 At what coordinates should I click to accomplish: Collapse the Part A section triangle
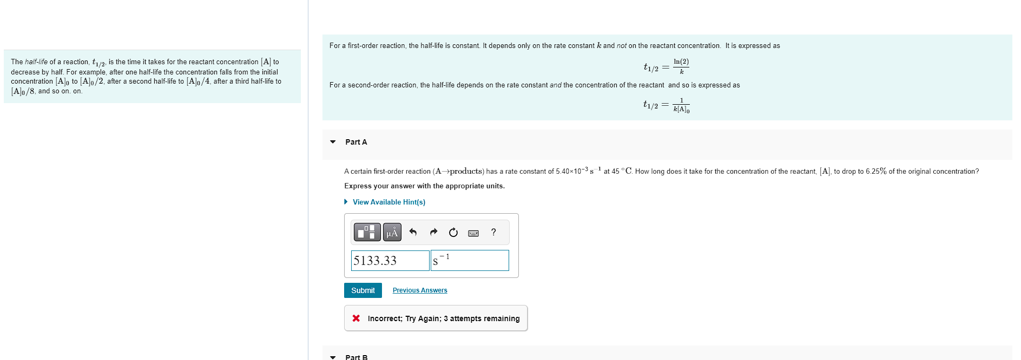[334, 141]
